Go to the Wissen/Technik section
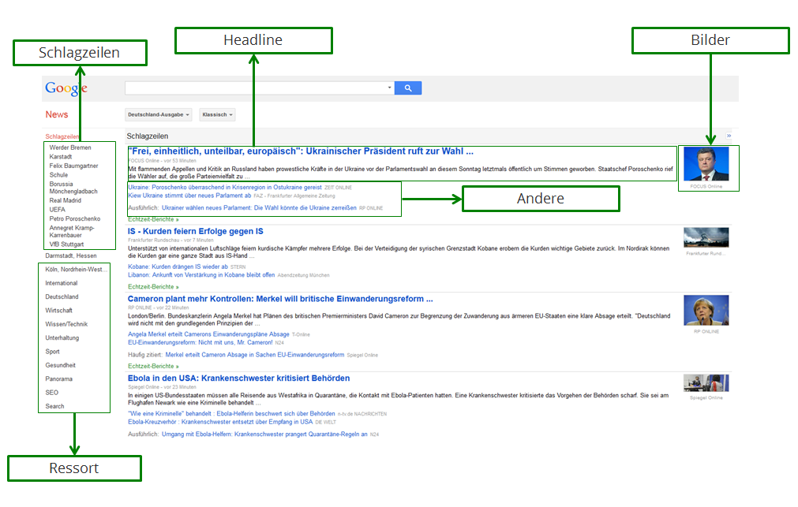 coord(66,324)
